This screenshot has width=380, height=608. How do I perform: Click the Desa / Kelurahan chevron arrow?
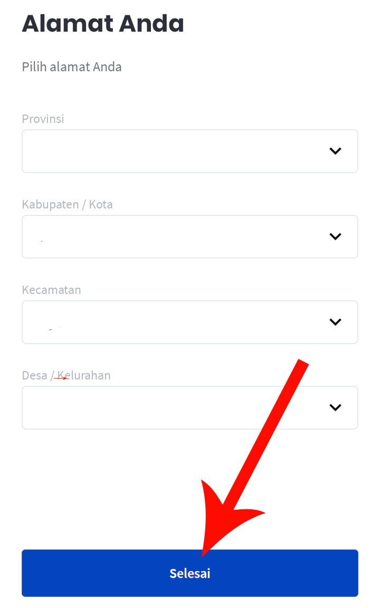pos(335,407)
